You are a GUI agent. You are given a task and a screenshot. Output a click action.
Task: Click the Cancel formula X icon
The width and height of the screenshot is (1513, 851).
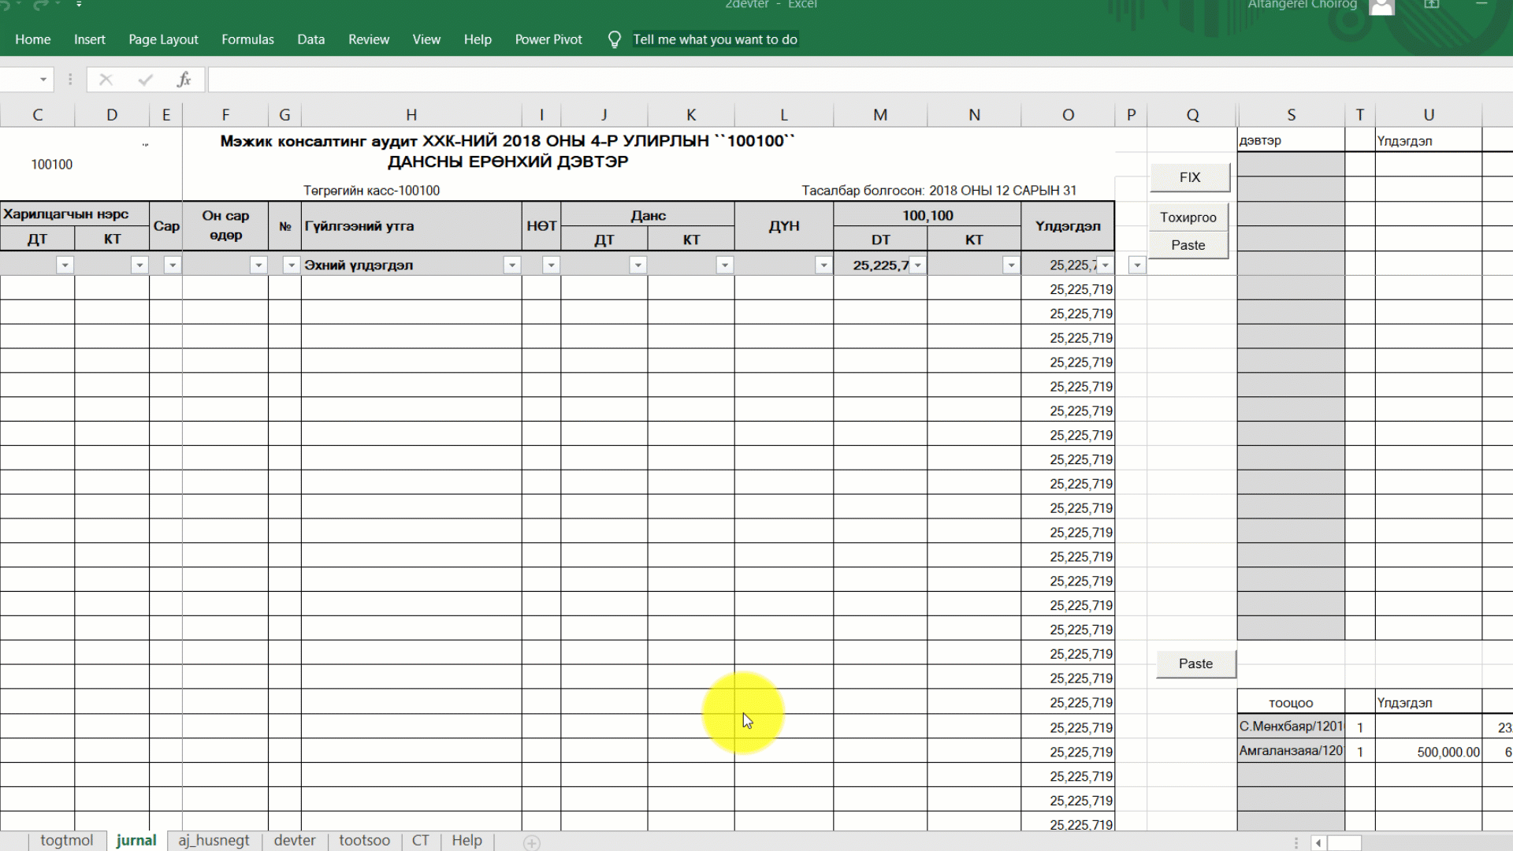coord(106,80)
